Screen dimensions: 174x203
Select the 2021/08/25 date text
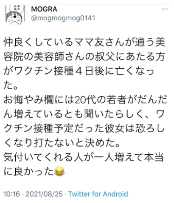point(44,194)
